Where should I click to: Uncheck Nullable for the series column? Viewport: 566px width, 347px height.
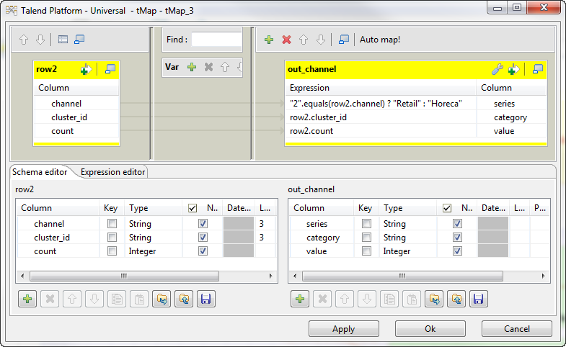click(x=456, y=224)
